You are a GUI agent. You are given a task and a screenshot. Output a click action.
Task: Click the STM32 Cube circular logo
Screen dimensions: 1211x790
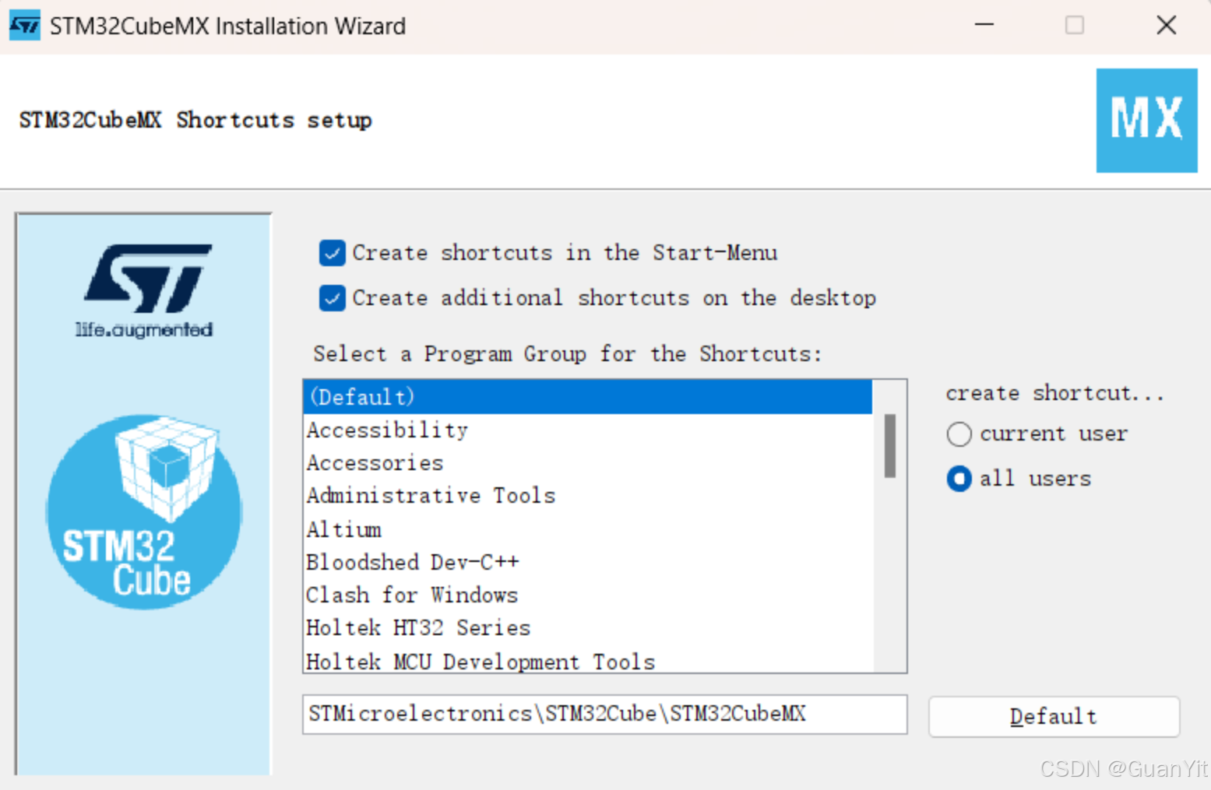(144, 511)
